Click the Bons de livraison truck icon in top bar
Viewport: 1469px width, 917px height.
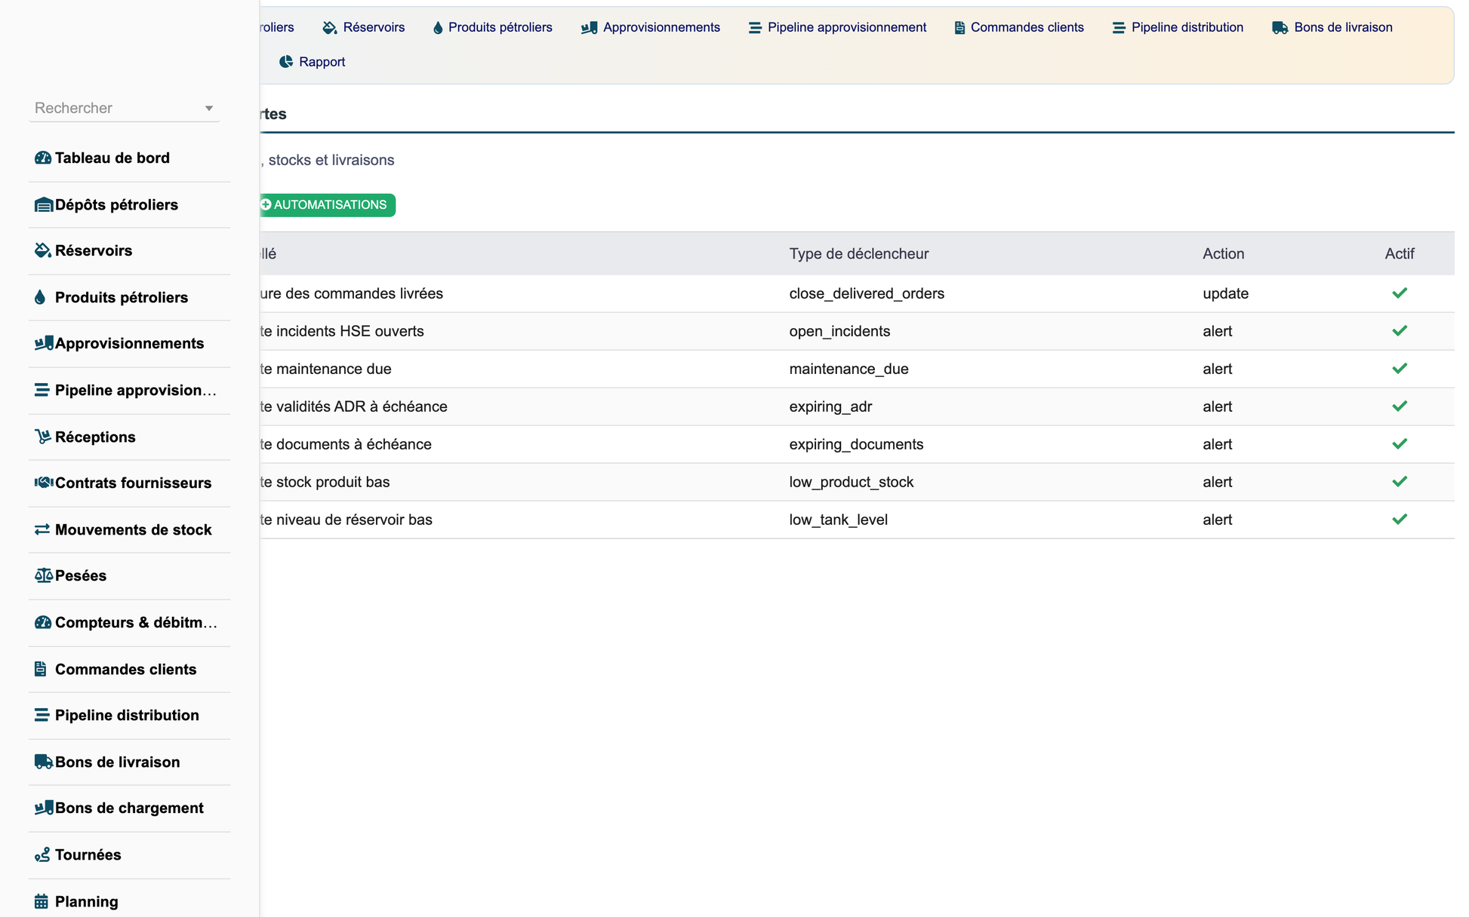pos(1280,28)
